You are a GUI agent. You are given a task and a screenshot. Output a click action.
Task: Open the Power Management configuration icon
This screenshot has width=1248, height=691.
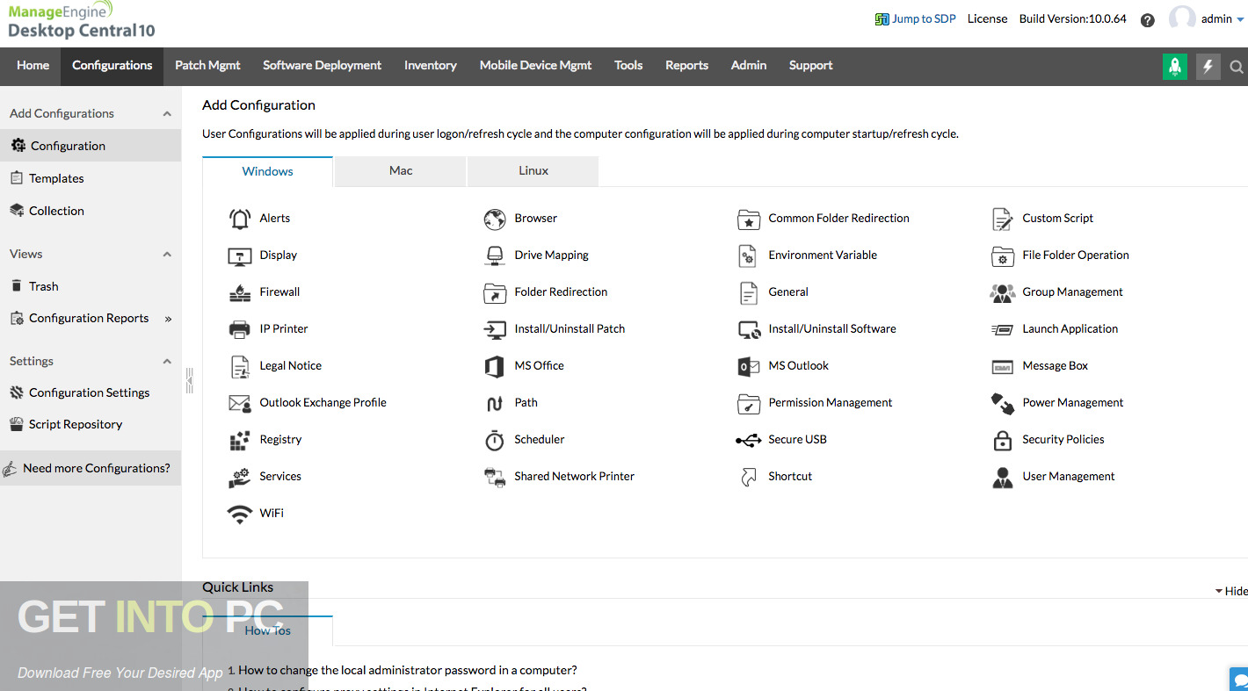point(1002,403)
